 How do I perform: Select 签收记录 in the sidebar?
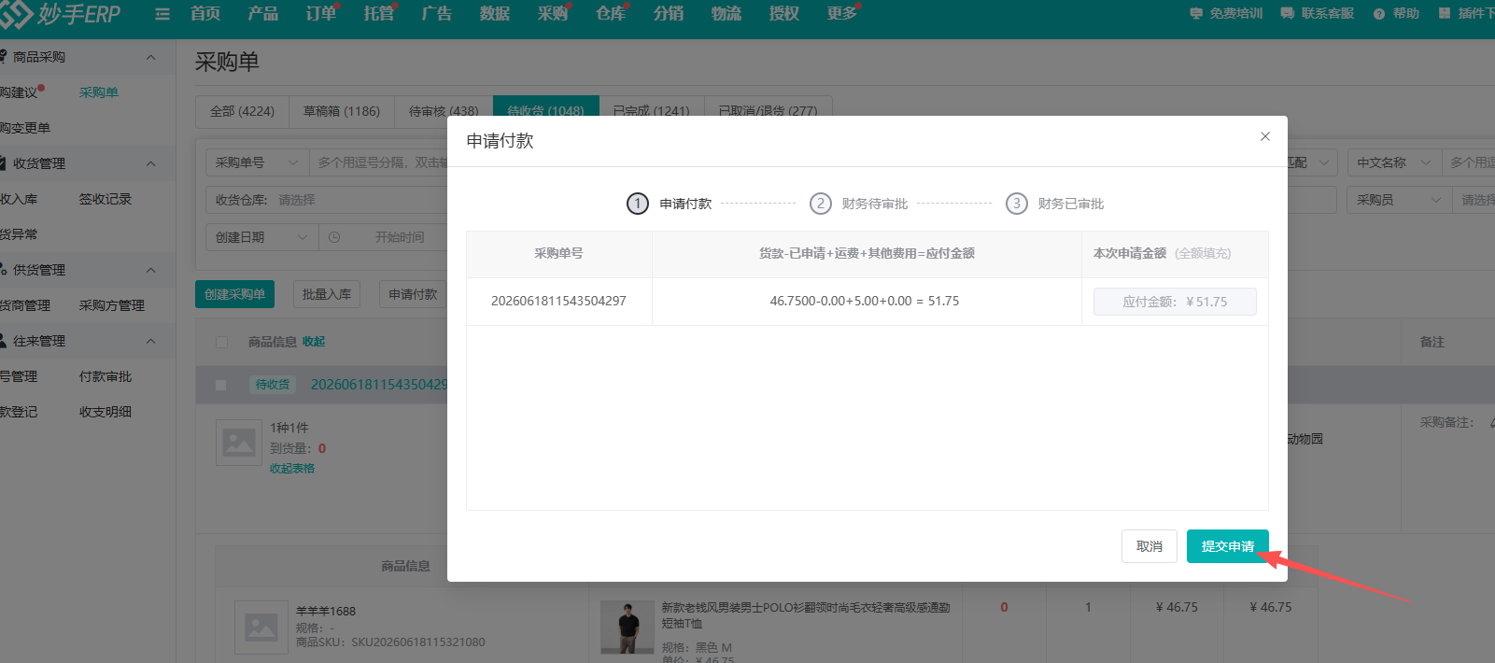(x=106, y=199)
